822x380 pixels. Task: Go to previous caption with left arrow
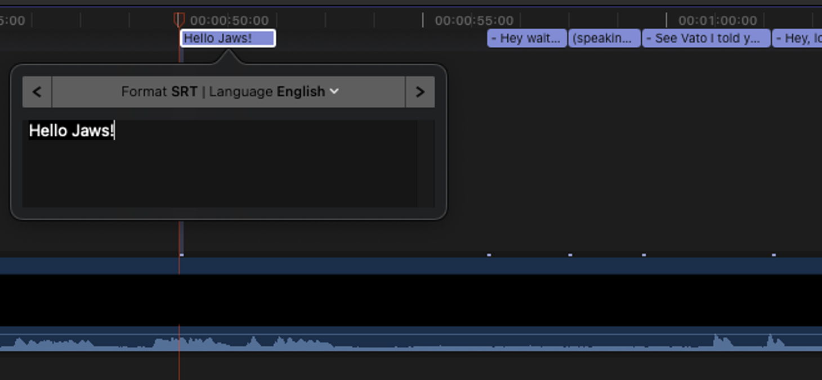click(x=37, y=92)
